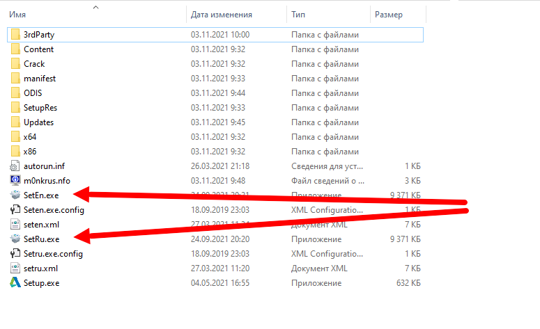Click the 1 КБ size of autorun.inf

(x=412, y=166)
